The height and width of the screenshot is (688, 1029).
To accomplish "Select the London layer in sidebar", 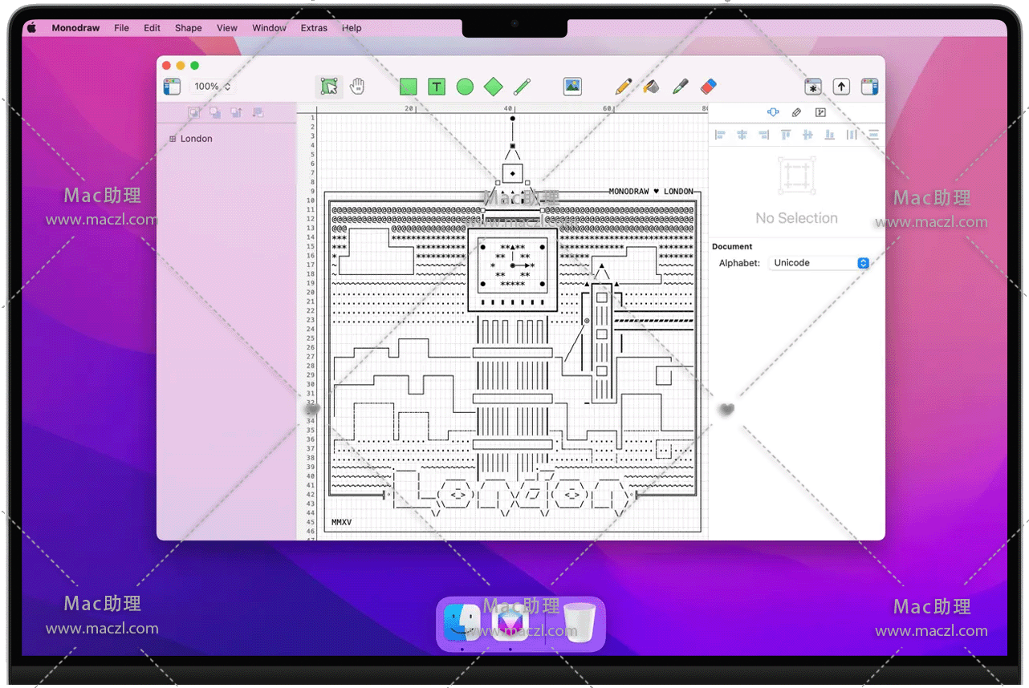I will pyautogui.click(x=196, y=139).
